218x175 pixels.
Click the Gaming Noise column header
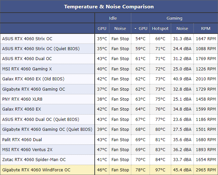(x=182, y=29)
